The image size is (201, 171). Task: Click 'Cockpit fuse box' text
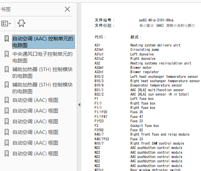tap(144, 126)
